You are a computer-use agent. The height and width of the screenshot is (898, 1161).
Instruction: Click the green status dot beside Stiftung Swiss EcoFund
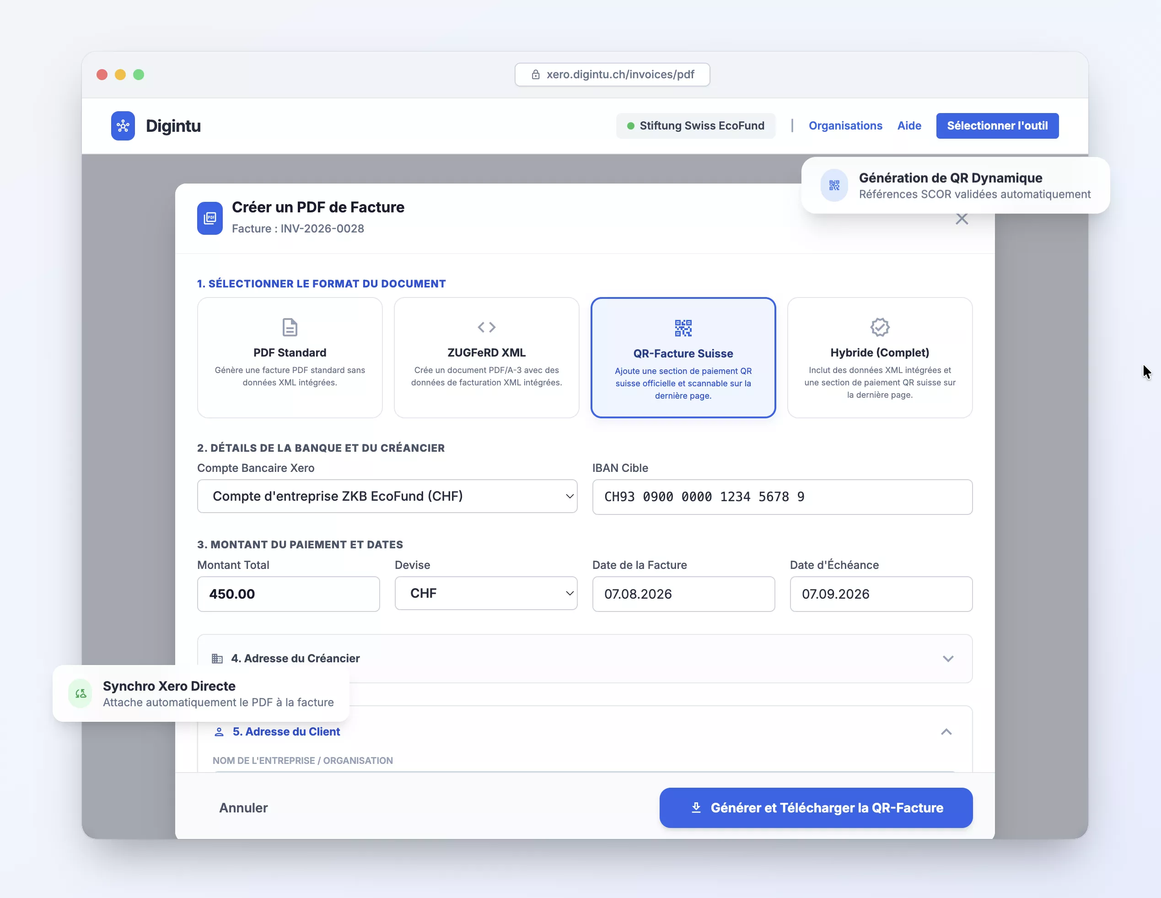click(630, 126)
